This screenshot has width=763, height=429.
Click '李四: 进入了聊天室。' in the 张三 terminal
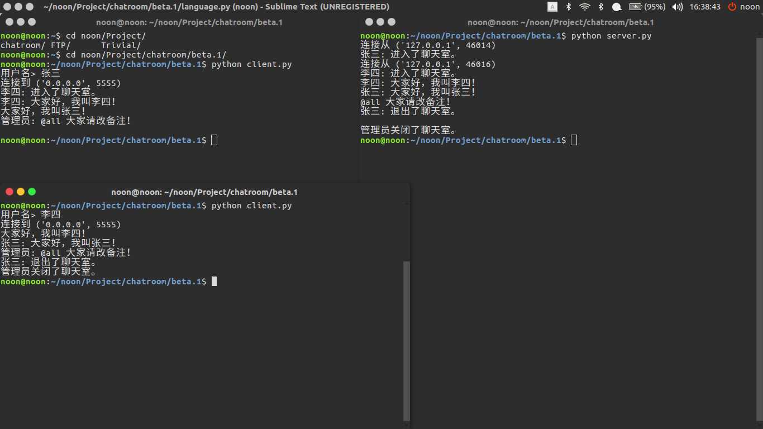pyautogui.click(x=49, y=93)
